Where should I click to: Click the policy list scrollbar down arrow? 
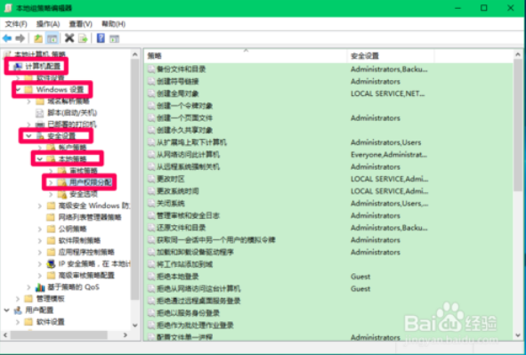518,335
